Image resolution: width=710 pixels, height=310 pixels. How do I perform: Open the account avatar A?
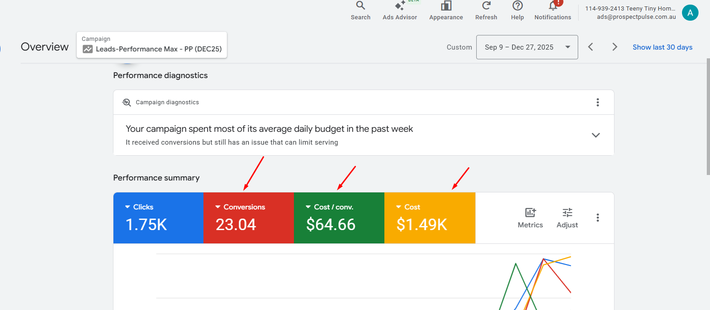[x=690, y=13]
